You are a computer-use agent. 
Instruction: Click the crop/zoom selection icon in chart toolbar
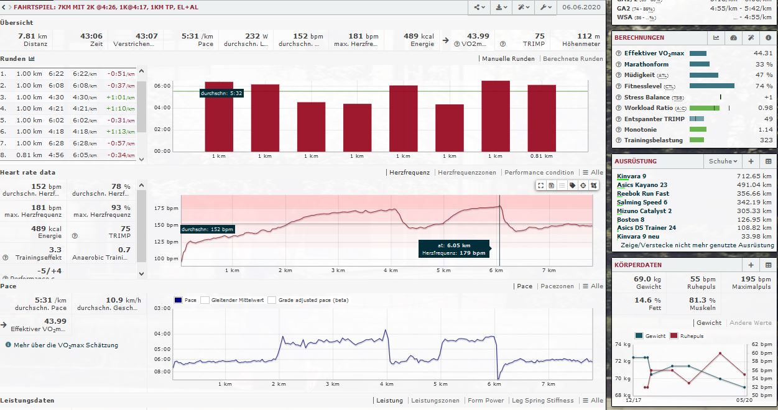click(x=593, y=185)
